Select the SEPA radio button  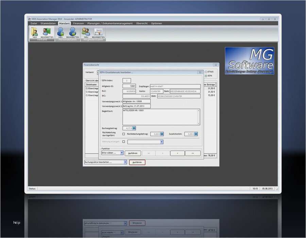tap(206, 75)
